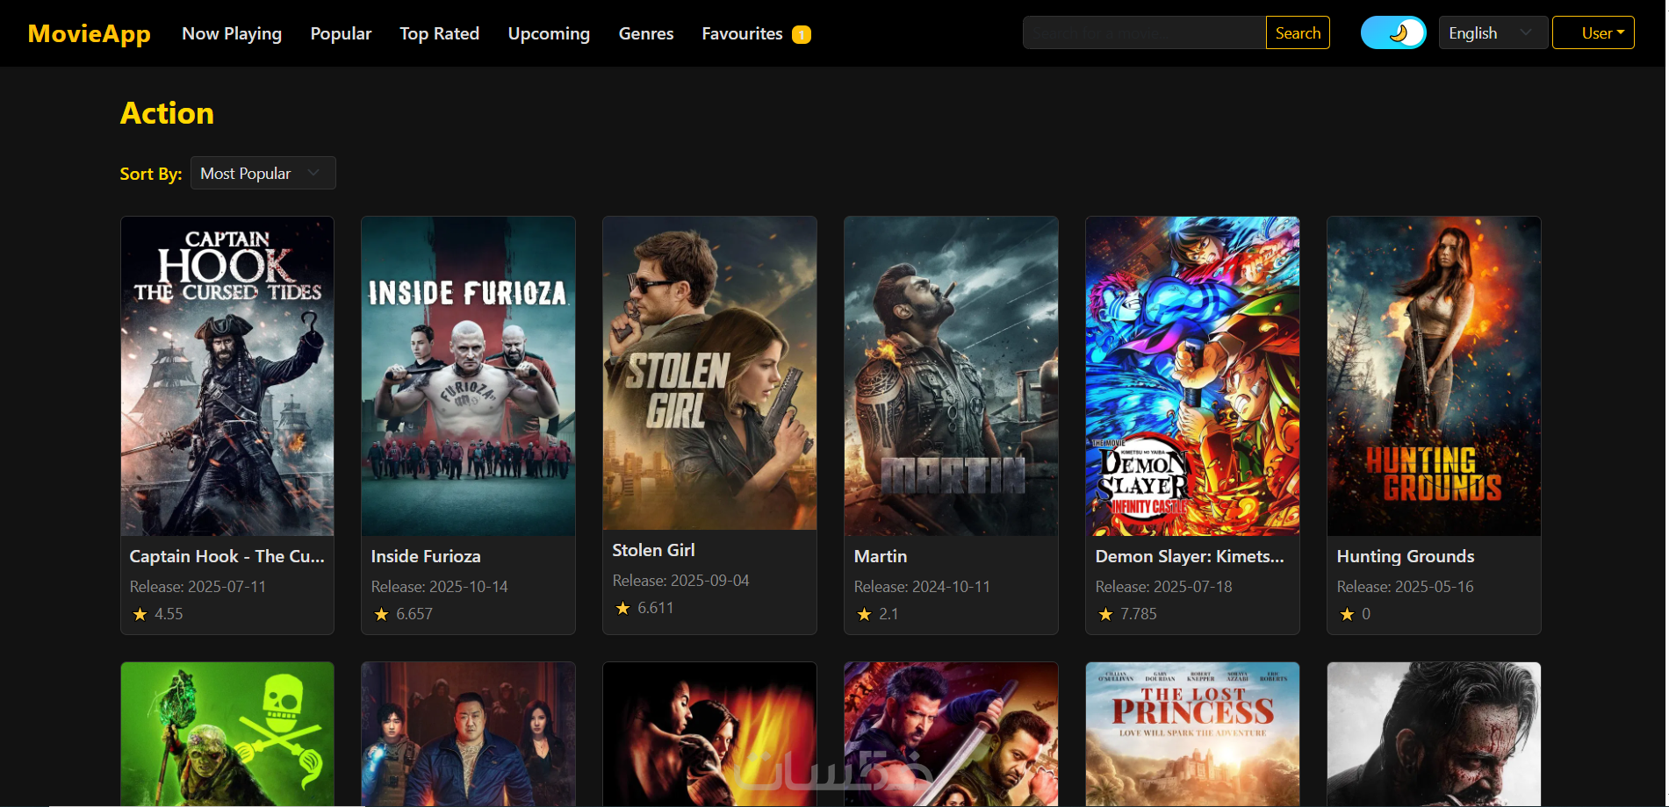1669x807 pixels.
Task: Click the Captain Hook - The Cu... title
Action: (227, 556)
